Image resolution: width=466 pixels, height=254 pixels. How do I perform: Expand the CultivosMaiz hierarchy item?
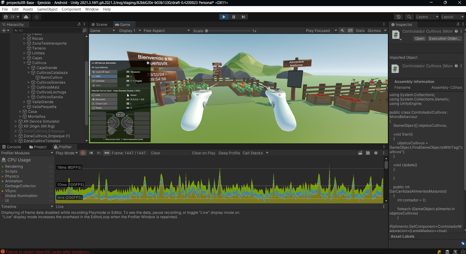click(29, 87)
